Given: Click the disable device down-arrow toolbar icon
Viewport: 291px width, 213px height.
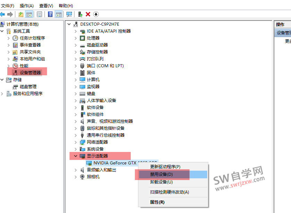Looking at the screenshot, I should (96, 14).
